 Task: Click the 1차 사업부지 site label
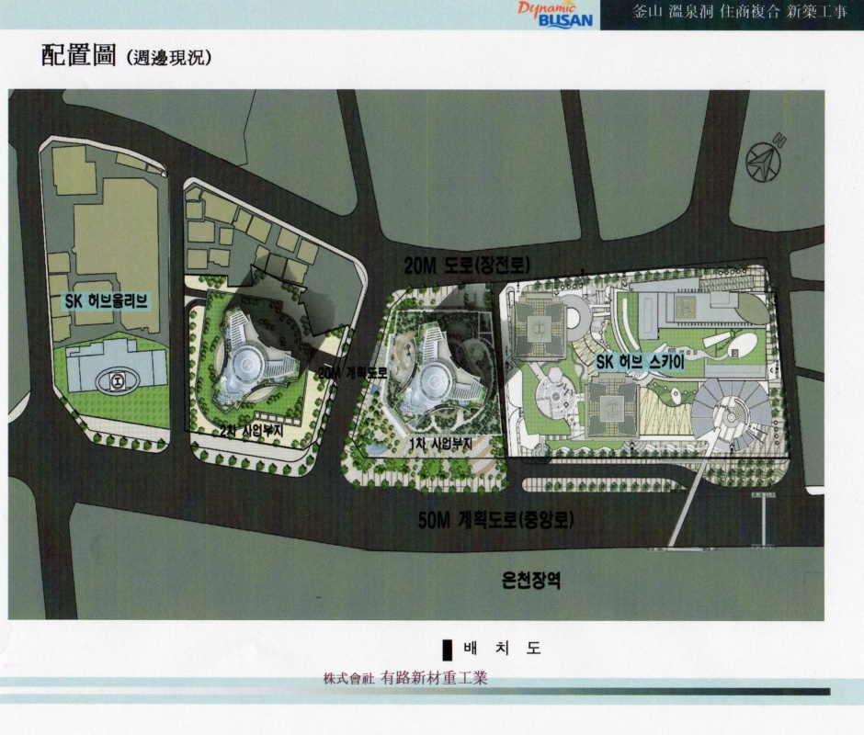tap(440, 444)
